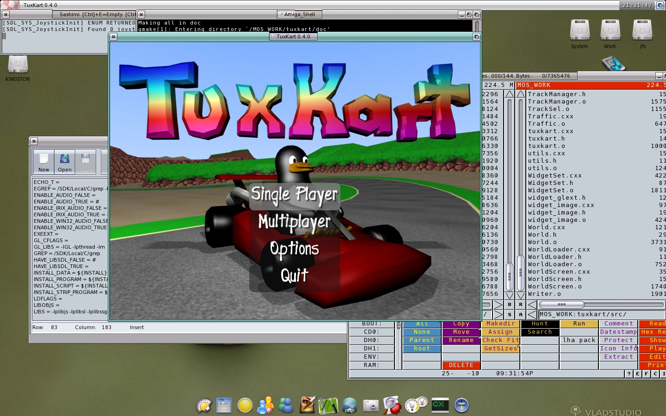666x416 pixels.
Task: Click the blue Parent button
Action: pos(422,340)
